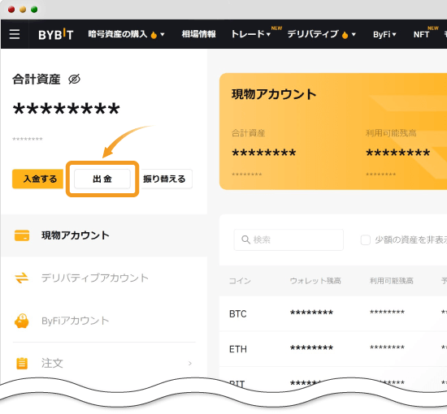Screen dimensions: 447x414
Task: Toggle the hide balance eye icon
Action: click(75, 80)
